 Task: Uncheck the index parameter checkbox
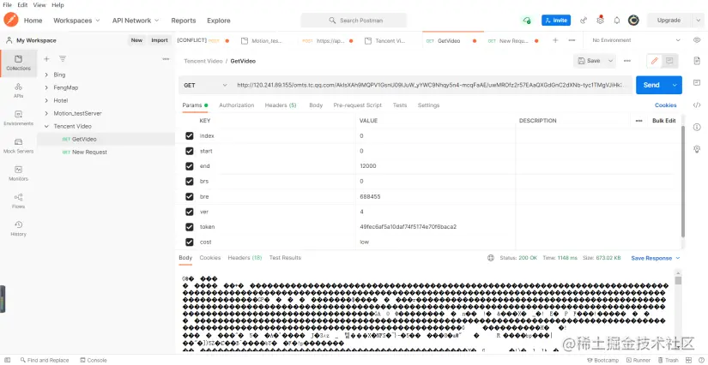(190, 135)
